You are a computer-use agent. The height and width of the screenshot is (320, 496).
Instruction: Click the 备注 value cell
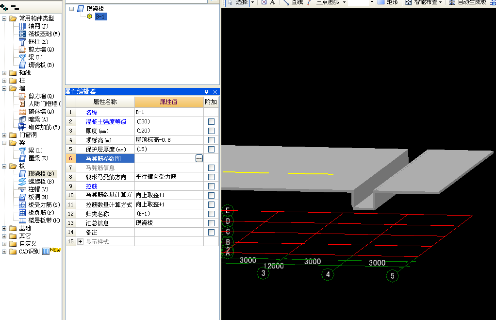coord(169,232)
